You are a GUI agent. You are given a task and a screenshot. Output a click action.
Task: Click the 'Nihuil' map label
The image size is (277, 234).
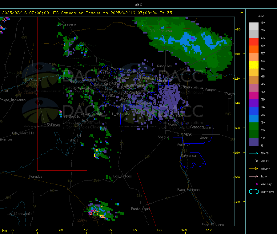click(73, 140)
